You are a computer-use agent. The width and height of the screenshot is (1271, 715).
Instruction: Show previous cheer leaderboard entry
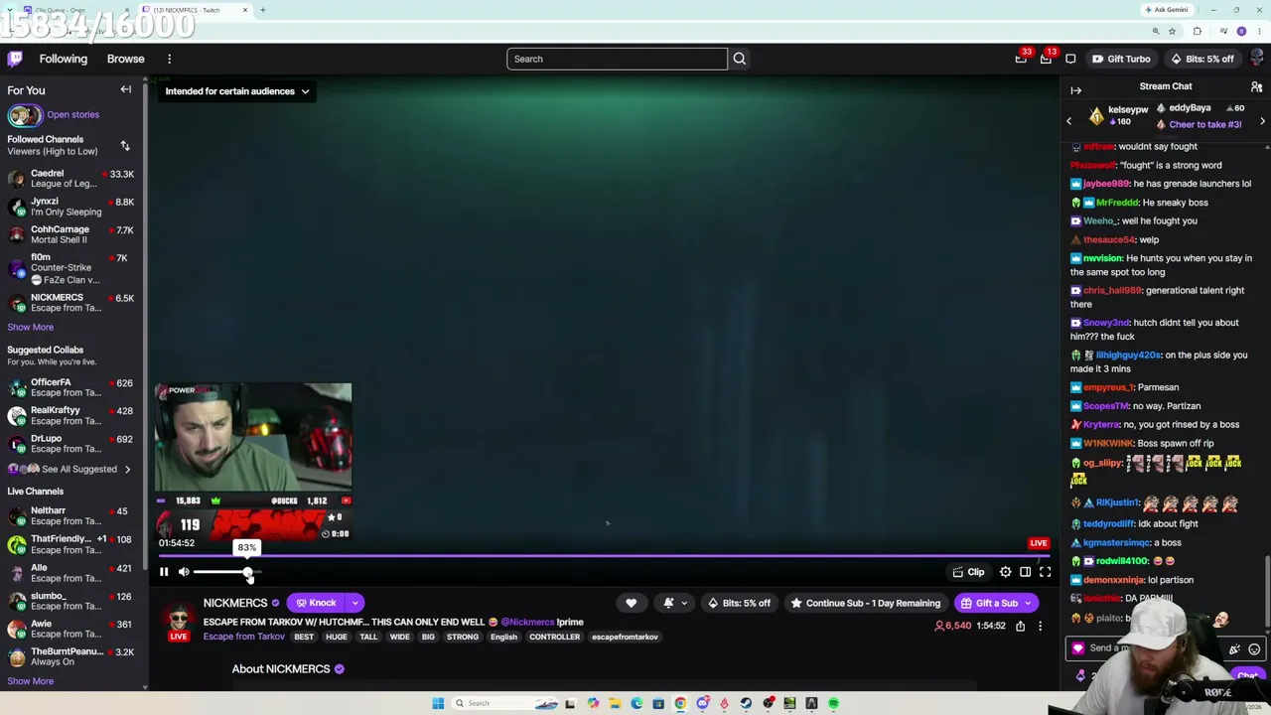click(1069, 121)
